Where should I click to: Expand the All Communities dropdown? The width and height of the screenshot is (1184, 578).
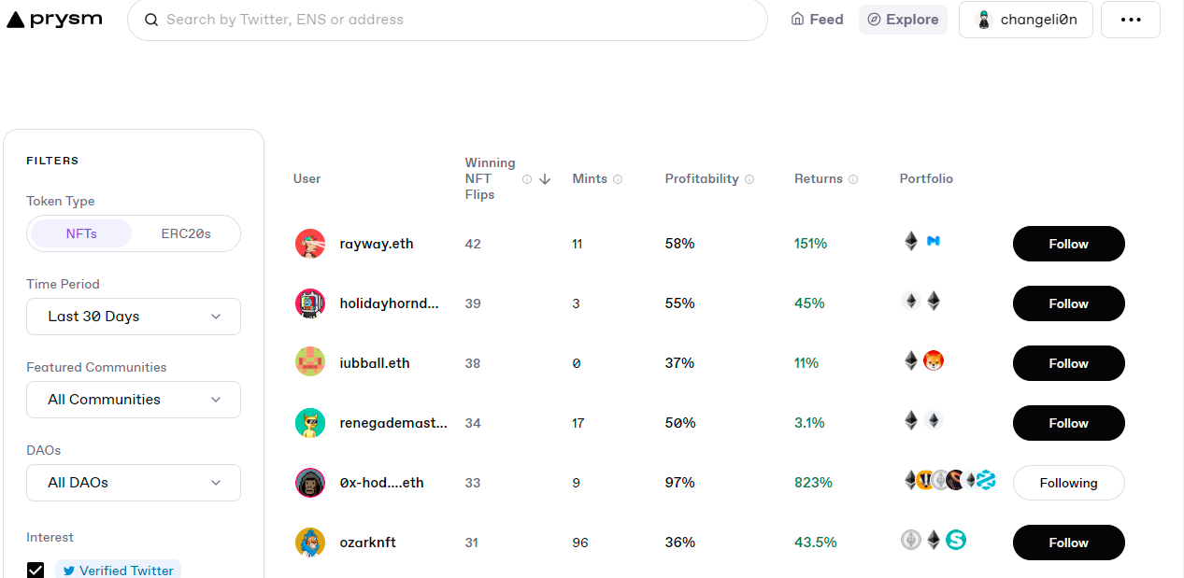click(134, 400)
